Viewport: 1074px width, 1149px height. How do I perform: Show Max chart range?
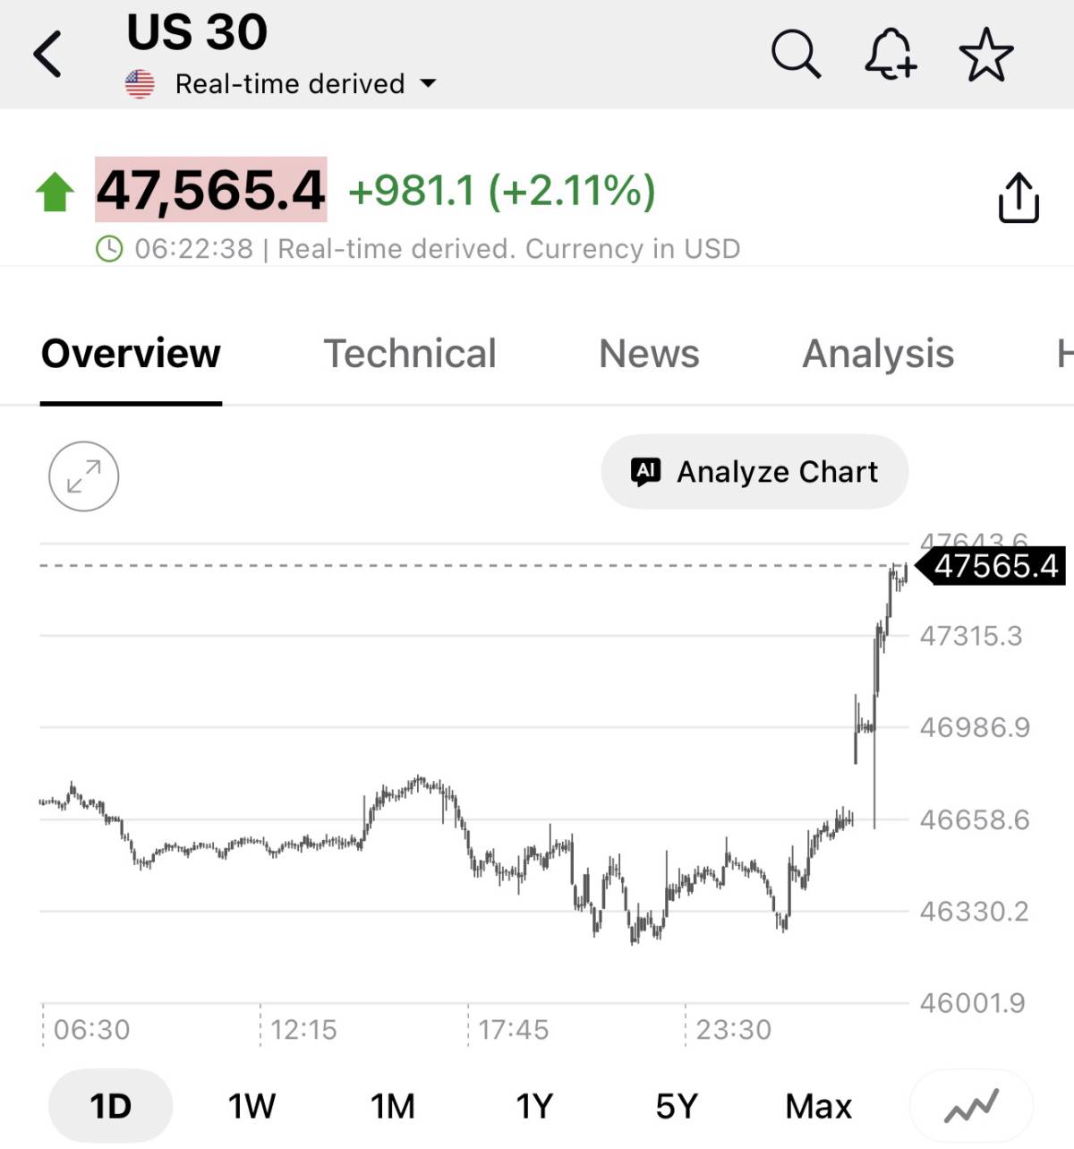click(818, 1106)
